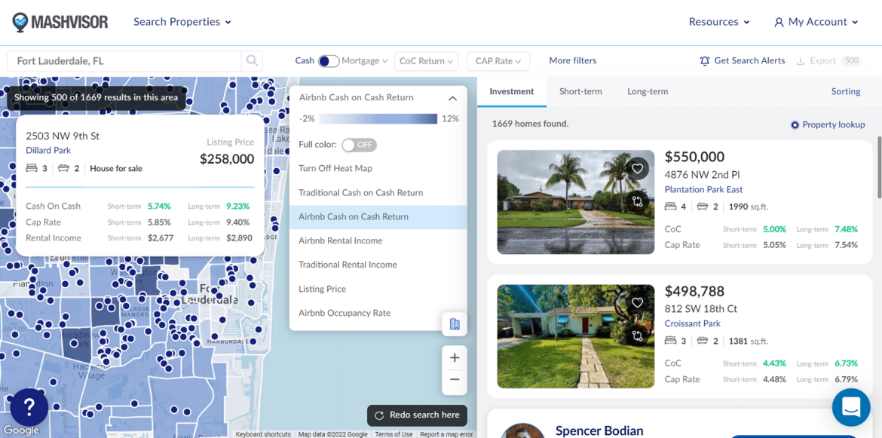The width and height of the screenshot is (882, 438).
Task: Click the Fort Lauderdale, FL search input field
Action: [121, 60]
